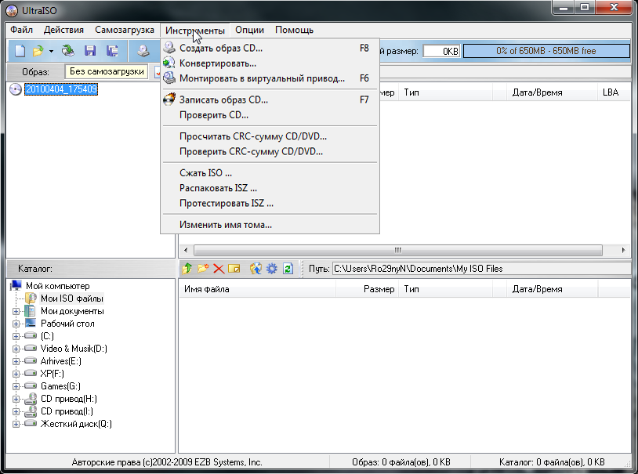Click the New image toolbar icon

click(20, 51)
